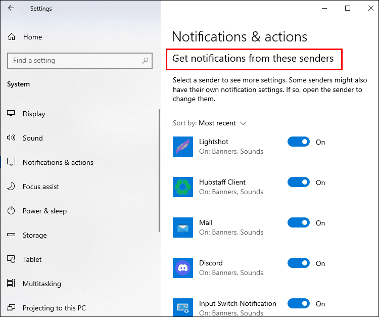Open Home via the house icon
This screenshot has height=317, width=379.
(12, 37)
